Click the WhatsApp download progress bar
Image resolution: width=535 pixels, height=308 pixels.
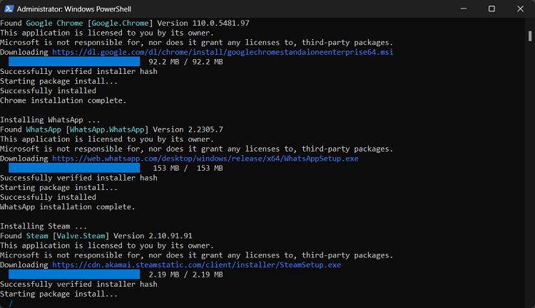tap(74, 168)
